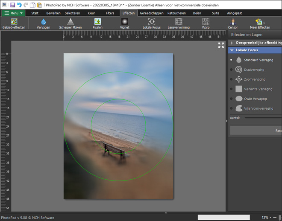
Task: Open the Kleur tab
Action: click(91, 13)
